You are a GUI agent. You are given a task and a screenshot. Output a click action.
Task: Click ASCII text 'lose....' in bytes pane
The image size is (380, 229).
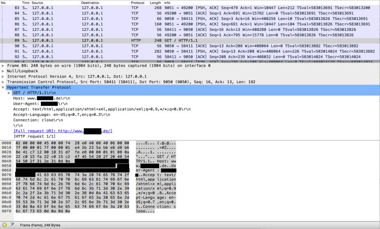145,211
